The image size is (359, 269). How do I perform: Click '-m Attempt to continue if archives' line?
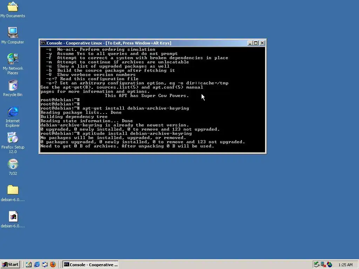click(117, 62)
